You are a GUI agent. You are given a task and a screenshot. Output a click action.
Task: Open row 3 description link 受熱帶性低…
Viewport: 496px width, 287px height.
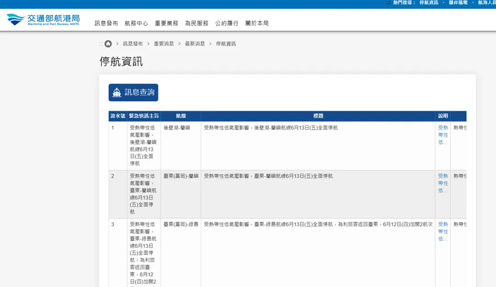443,231
